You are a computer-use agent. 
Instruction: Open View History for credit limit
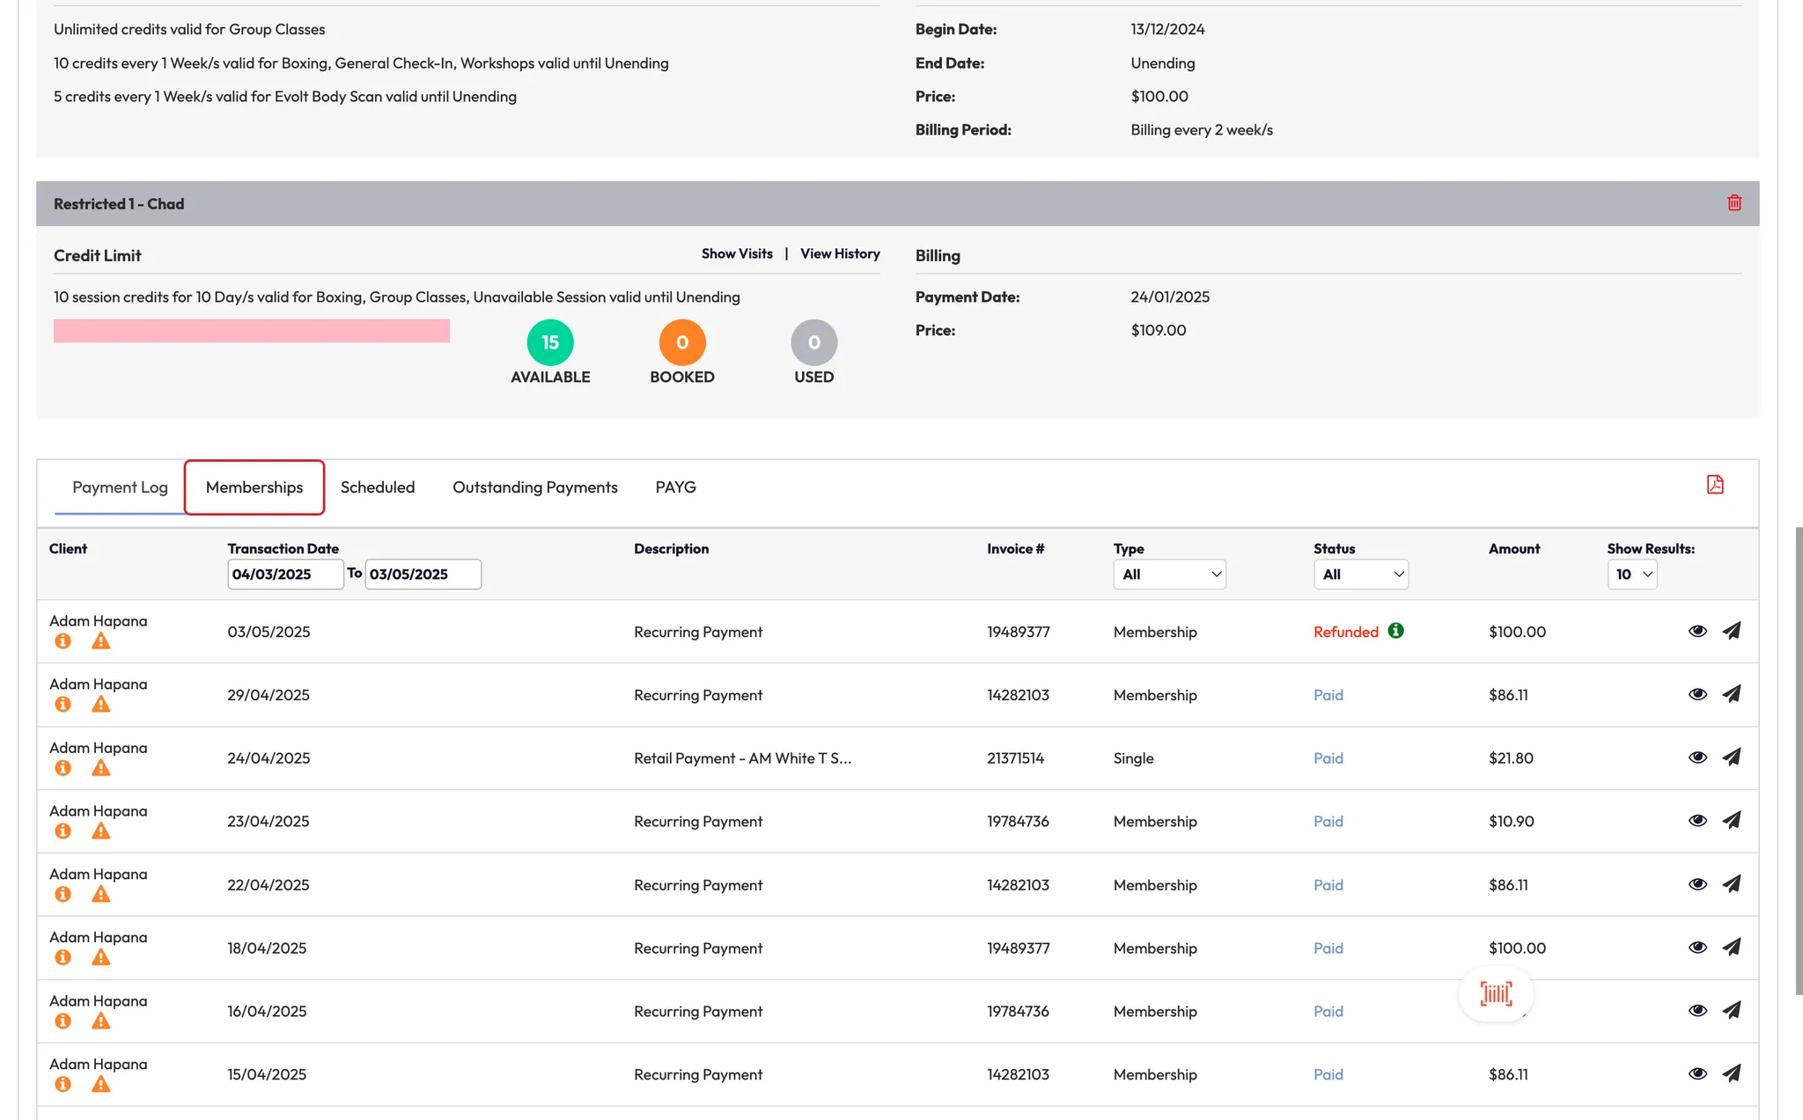coord(839,253)
